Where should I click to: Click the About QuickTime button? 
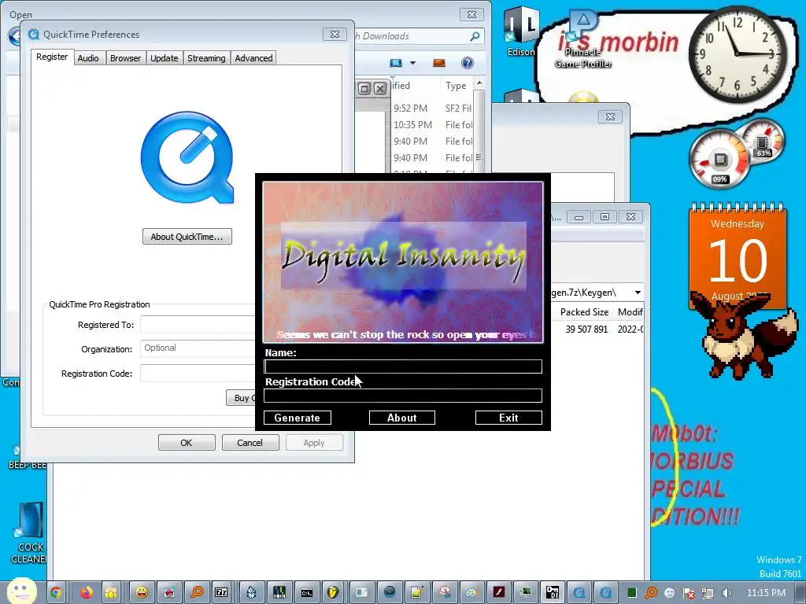[x=187, y=237]
